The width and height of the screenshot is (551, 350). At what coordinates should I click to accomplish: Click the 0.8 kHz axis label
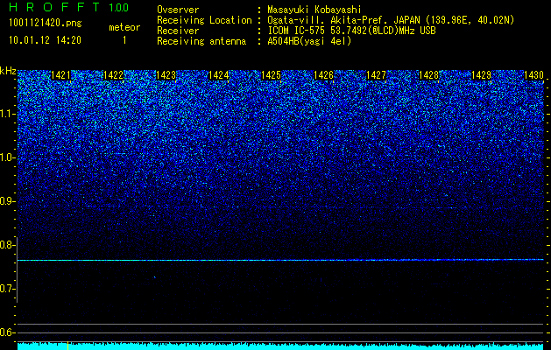(8, 245)
